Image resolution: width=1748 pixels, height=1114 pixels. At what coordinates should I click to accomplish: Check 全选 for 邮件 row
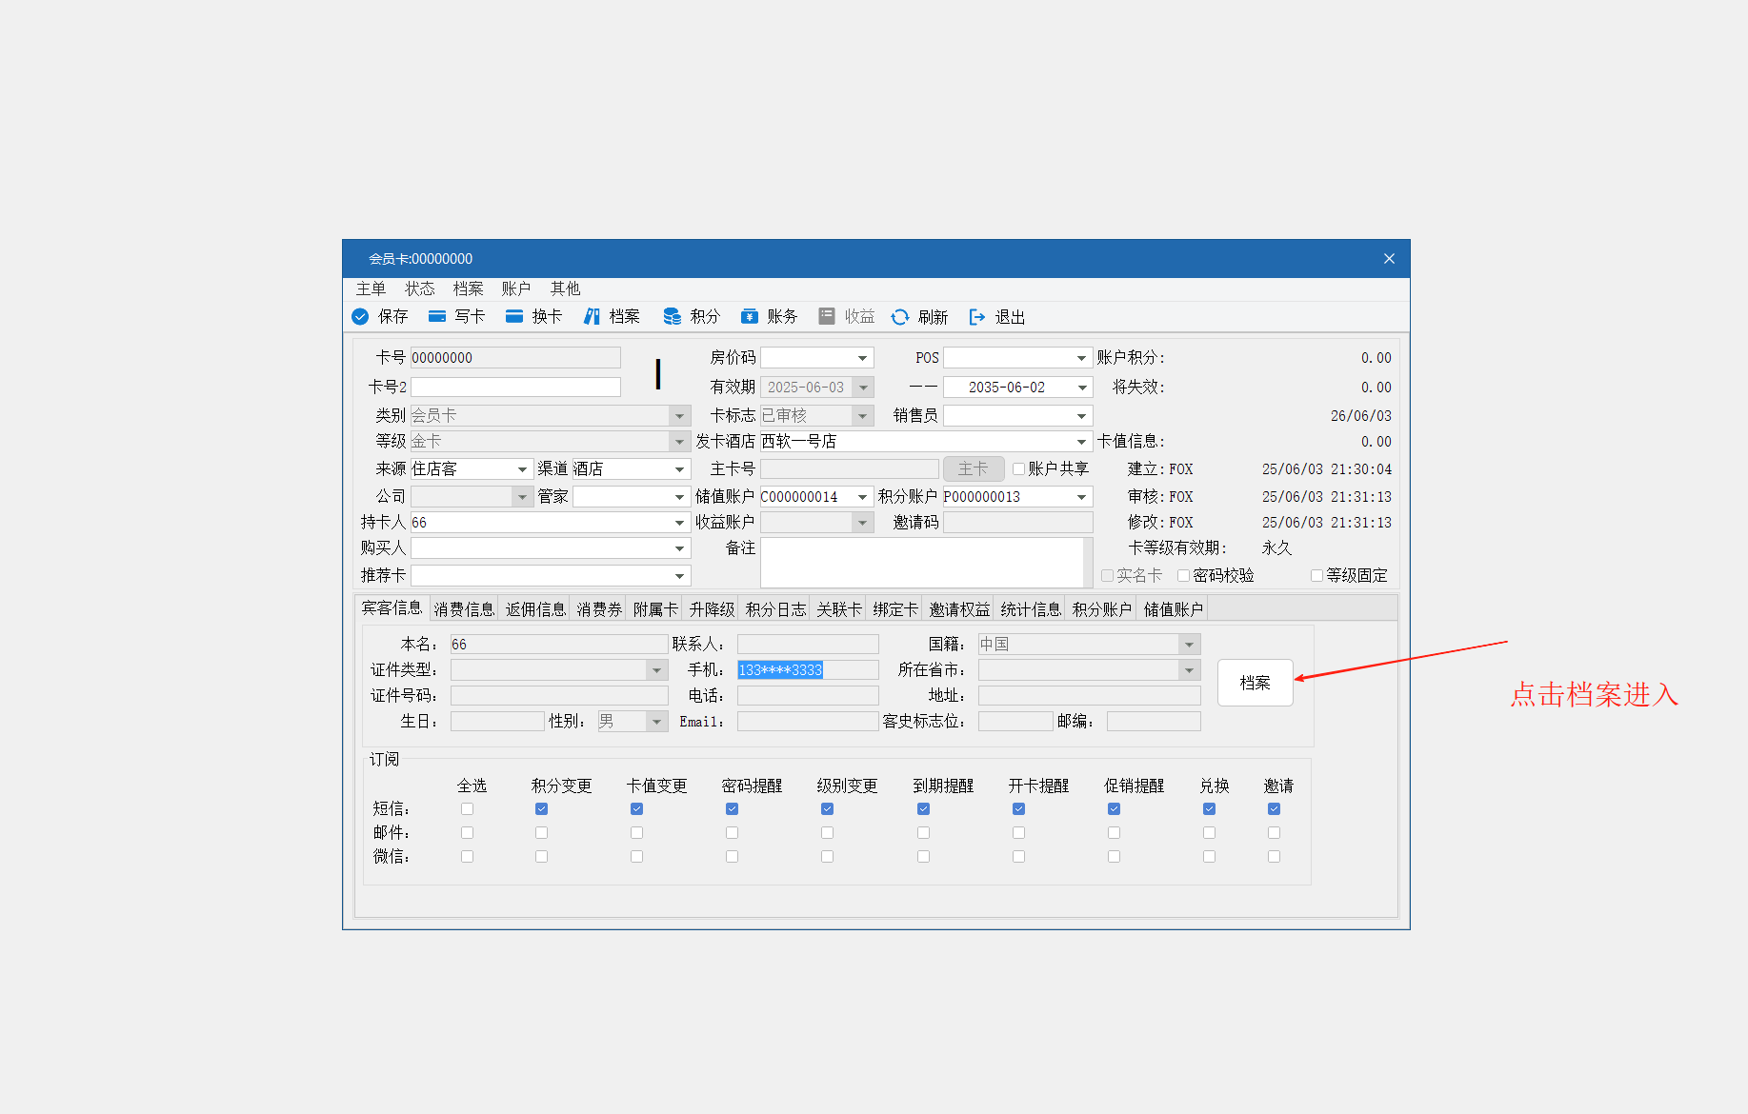(467, 832)
